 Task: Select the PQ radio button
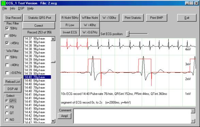pos(7,107)
